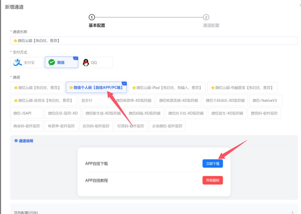This screenshot has width=301, height=214.
Task: Choose channel 微信云端-应用宝【免自挂、推荐】
Action: (43, 100)
